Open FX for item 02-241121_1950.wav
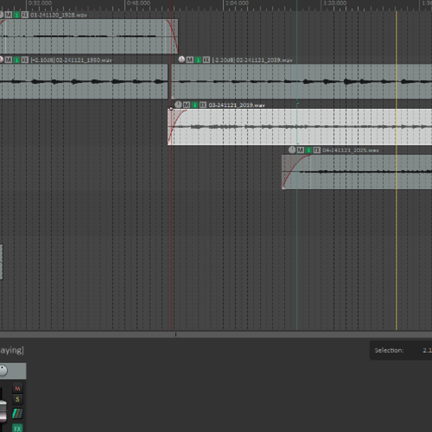Viewport: 432px width, 432px height. (x=25, y=60)
